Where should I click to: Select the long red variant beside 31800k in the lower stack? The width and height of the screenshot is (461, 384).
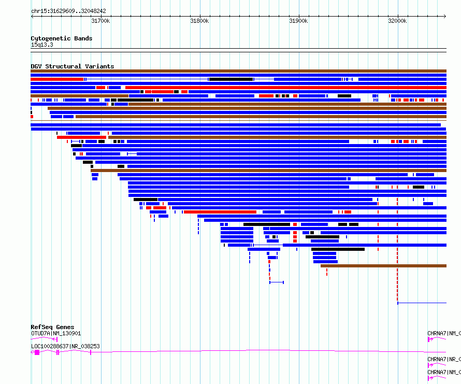click(x=220, y=212)
